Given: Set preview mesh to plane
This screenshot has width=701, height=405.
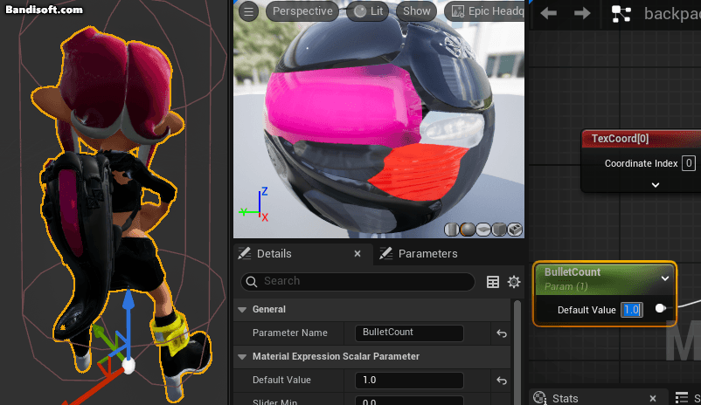Looking at the screenshot, I should tap(483, 230).
